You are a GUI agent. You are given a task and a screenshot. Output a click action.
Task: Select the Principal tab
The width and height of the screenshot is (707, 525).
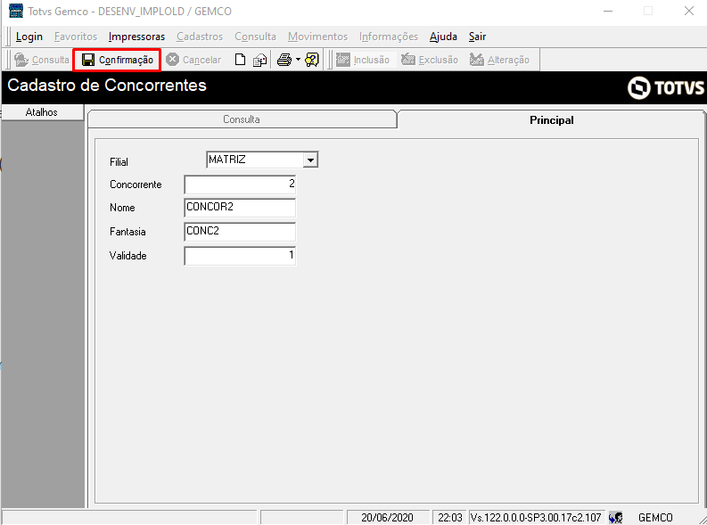[552, 119]
